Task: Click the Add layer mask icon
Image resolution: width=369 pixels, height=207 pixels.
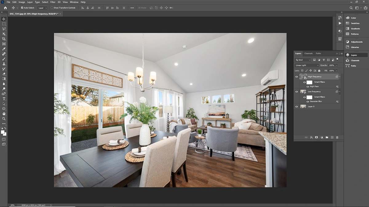Action: [316, 137]
